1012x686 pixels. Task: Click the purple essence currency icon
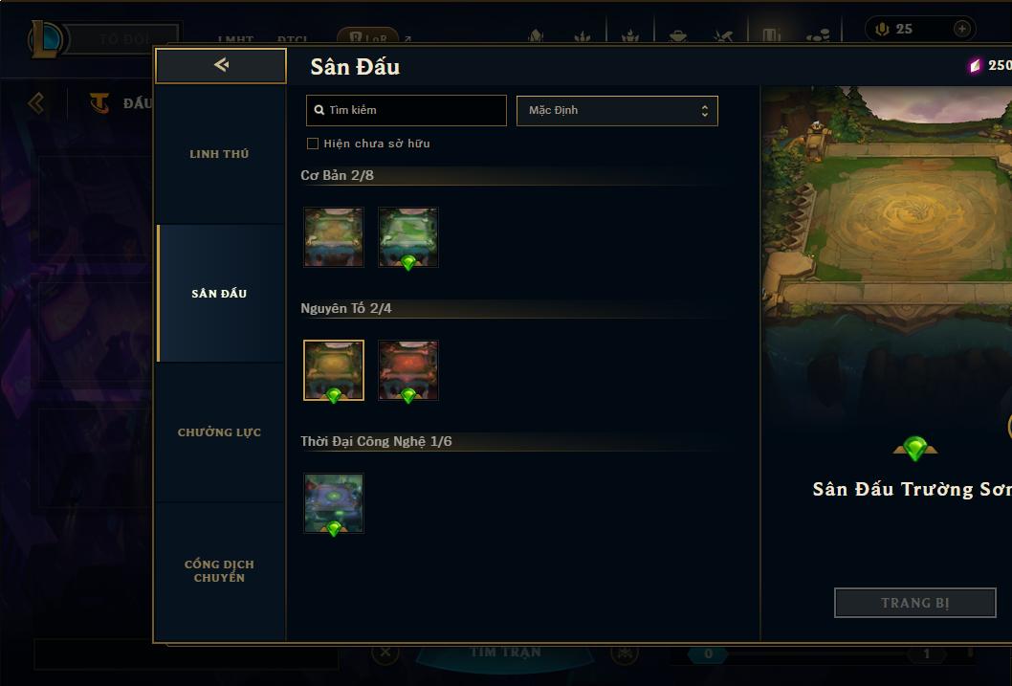tap(975, 66)
